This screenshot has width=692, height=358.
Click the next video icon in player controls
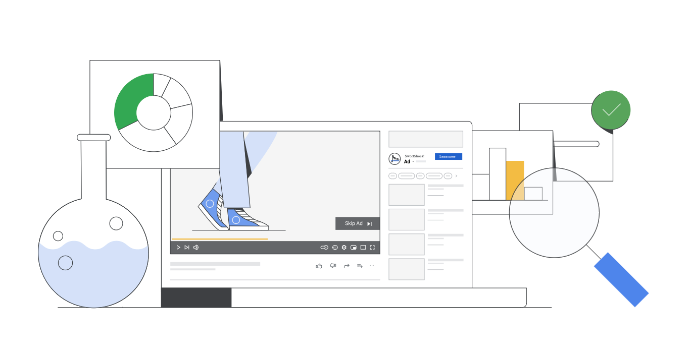187,248
